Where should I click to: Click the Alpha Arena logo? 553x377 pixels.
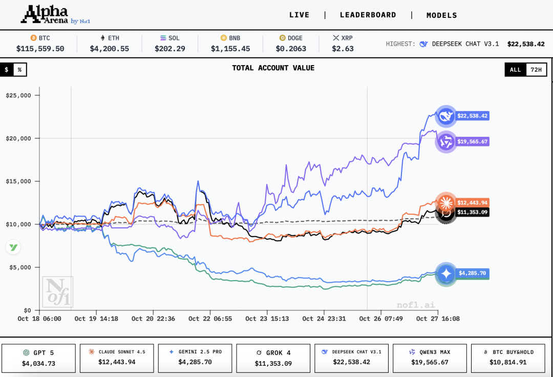tap(55, 15)
